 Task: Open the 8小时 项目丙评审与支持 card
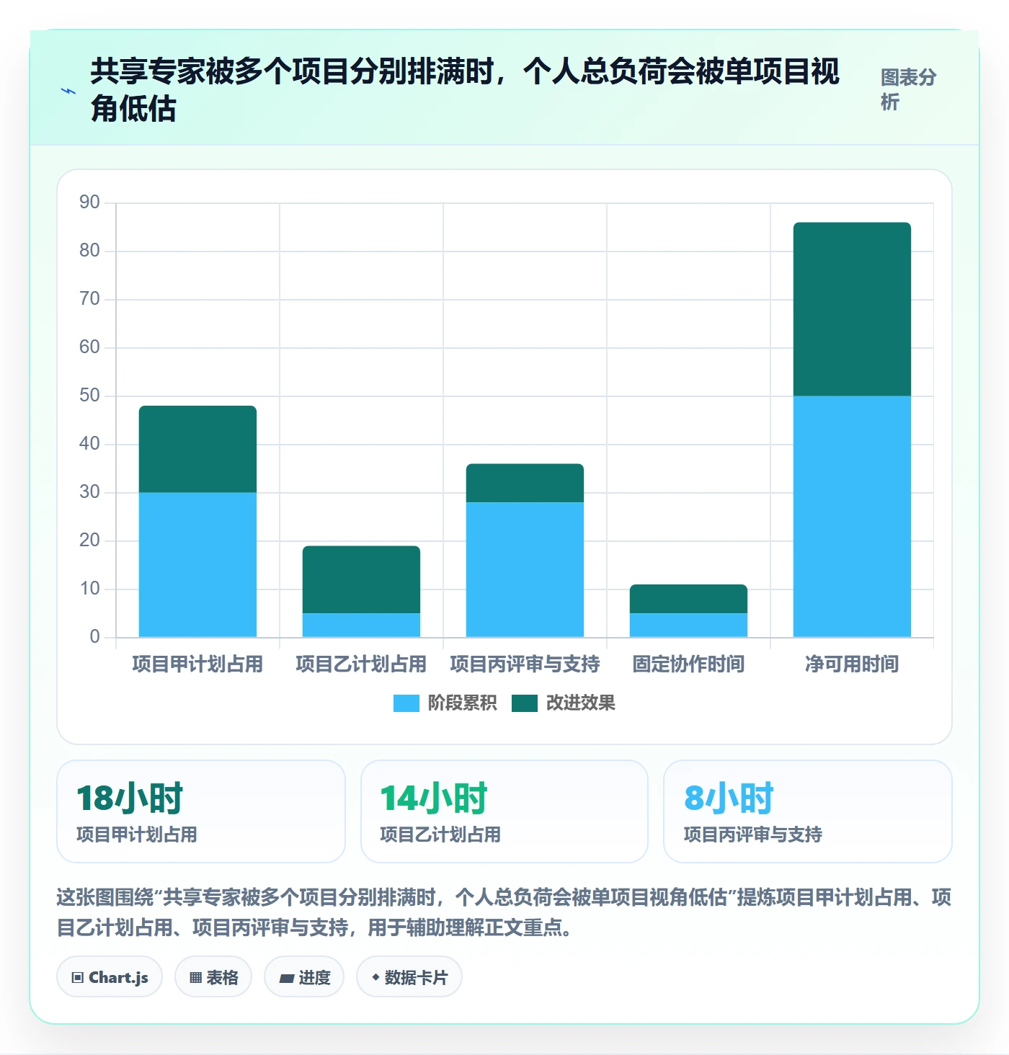[x=808, y=811]
